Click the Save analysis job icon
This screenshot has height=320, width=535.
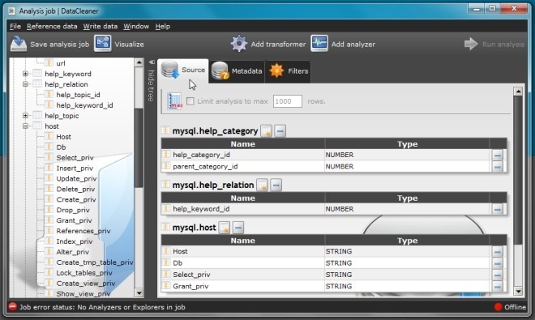pyautogui.click(x=19, y=44)
